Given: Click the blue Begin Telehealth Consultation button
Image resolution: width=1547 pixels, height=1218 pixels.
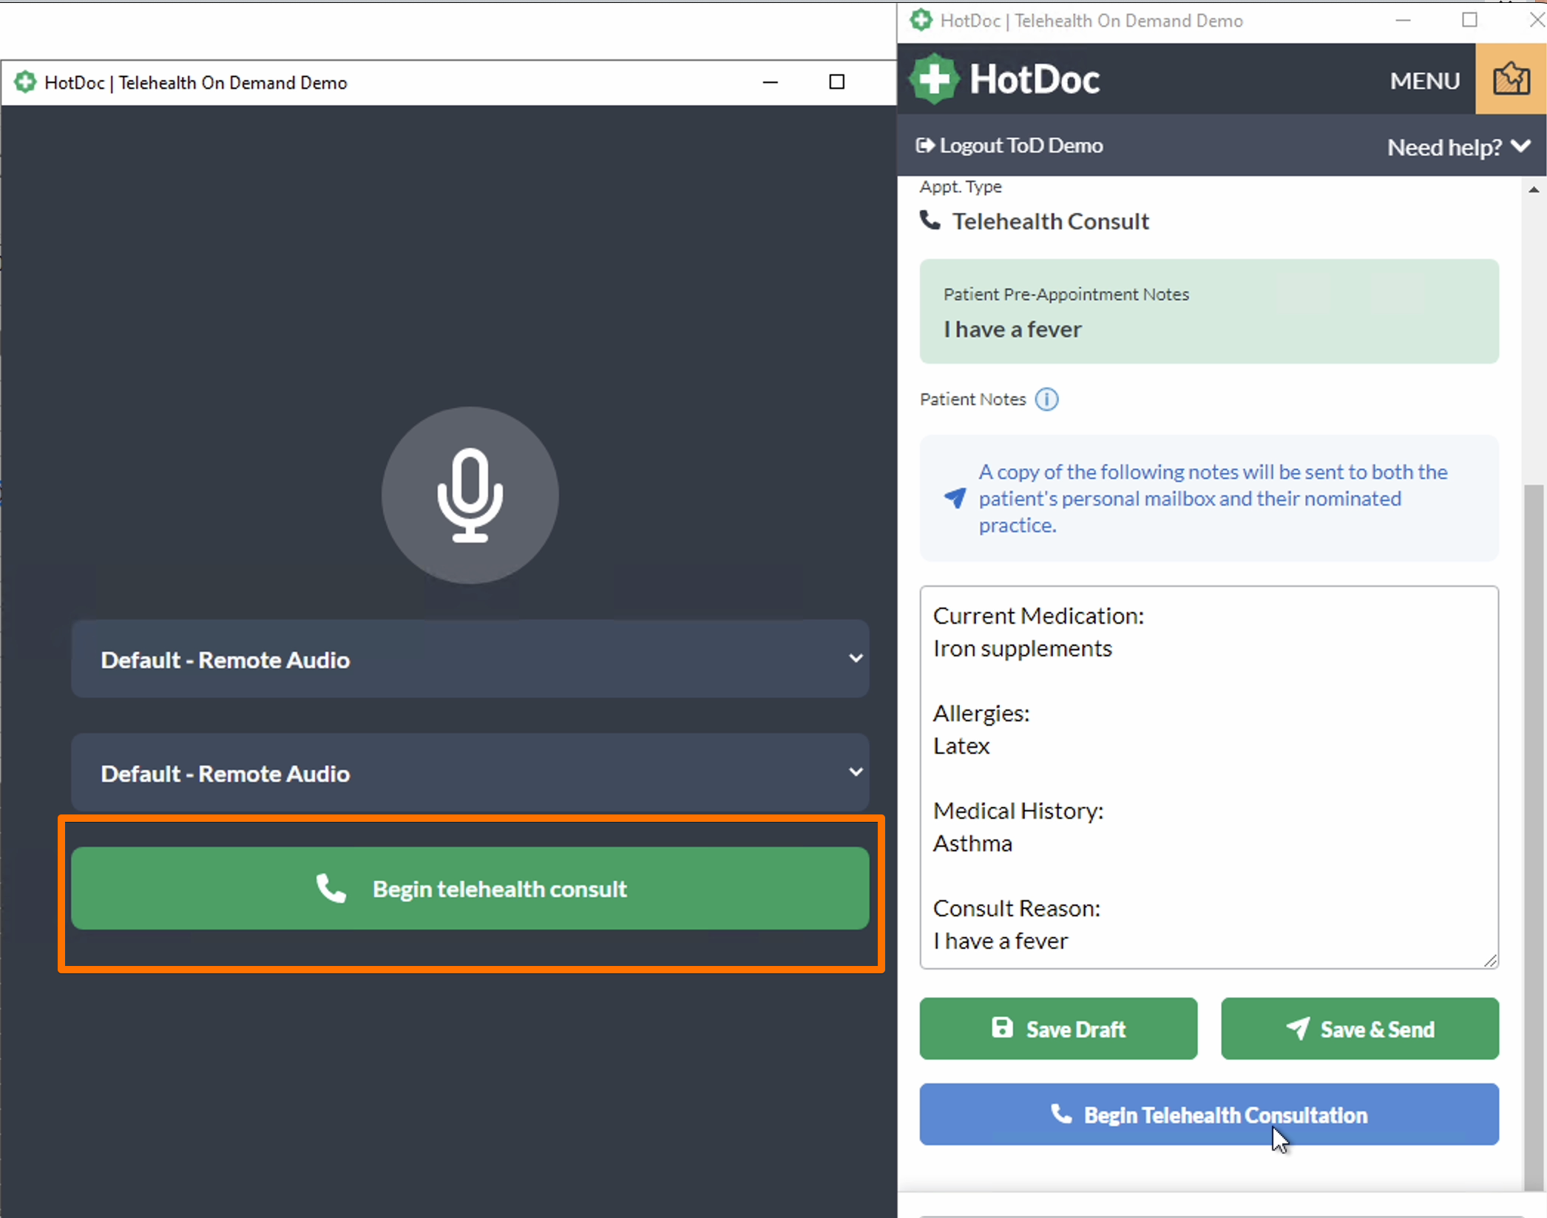Looking at the screenshot, I should point(1209,1115).
